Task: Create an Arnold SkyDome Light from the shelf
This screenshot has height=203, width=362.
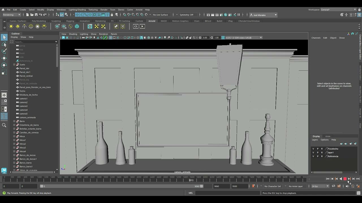Action: point(31,26)
